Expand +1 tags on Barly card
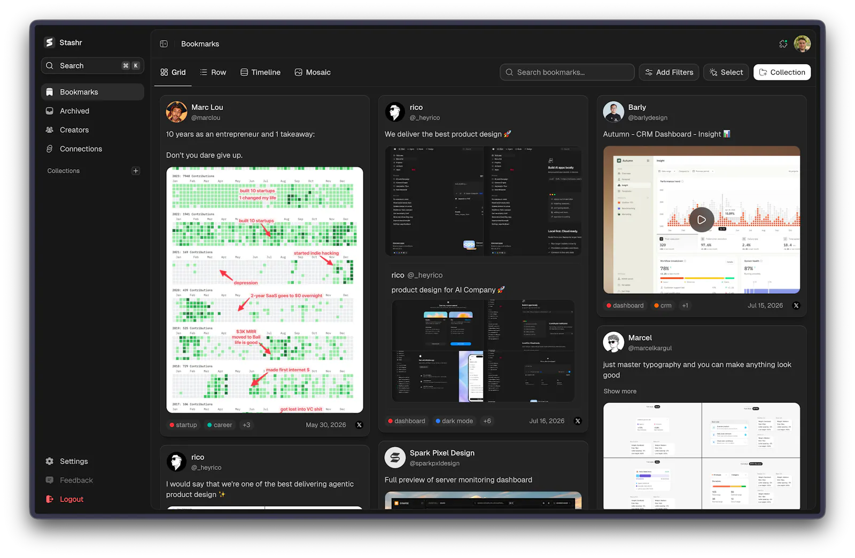855x558 pixels. pyautogui.click(x=685, y=305)
